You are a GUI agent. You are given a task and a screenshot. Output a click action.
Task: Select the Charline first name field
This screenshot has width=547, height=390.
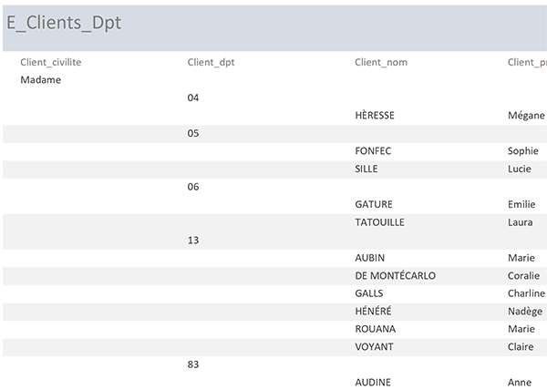pyautogui.click(x=526, y=293)
